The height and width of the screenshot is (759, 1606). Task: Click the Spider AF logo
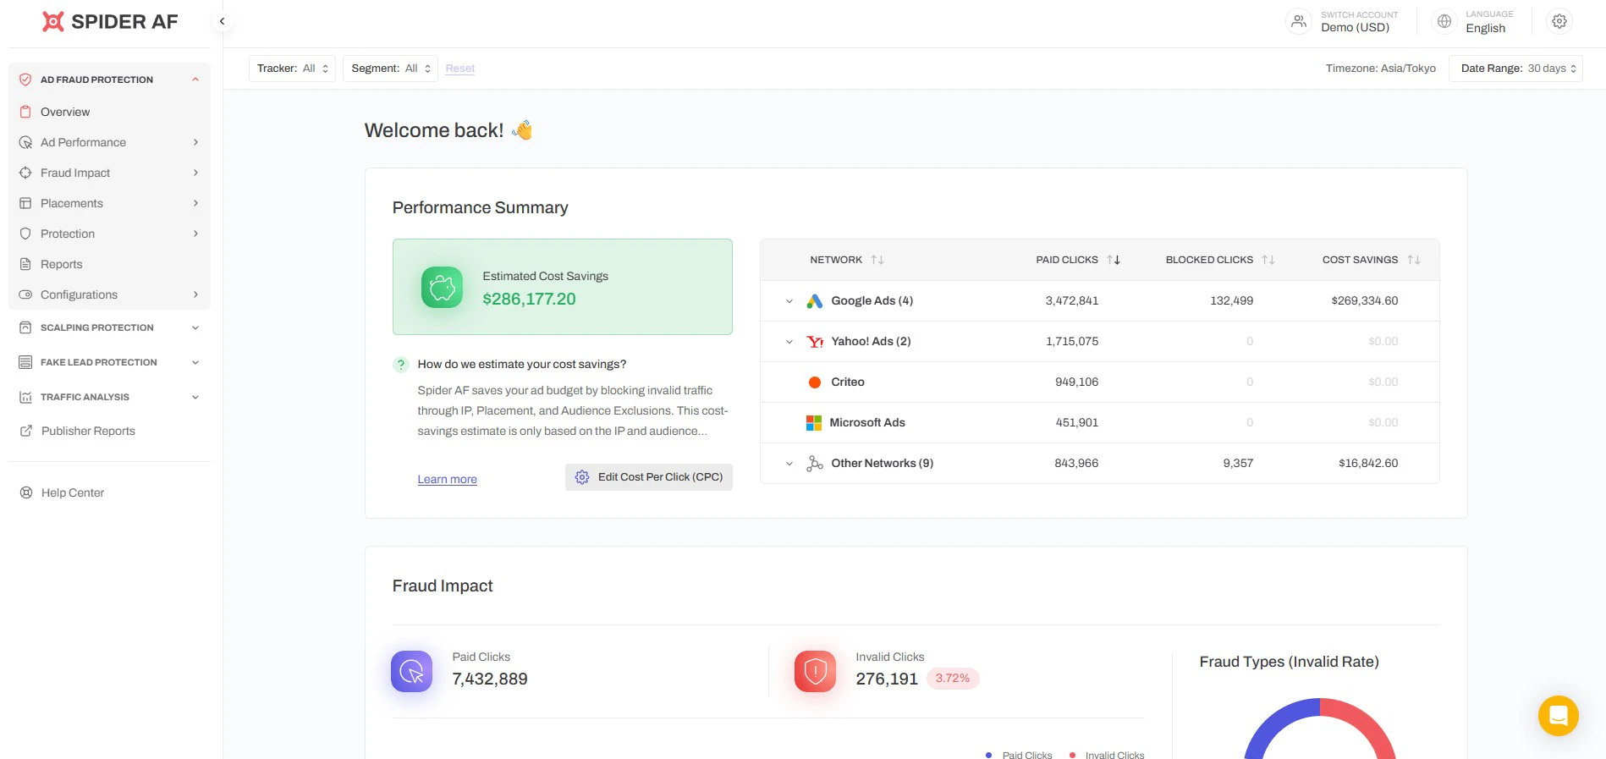pos(110,22)
